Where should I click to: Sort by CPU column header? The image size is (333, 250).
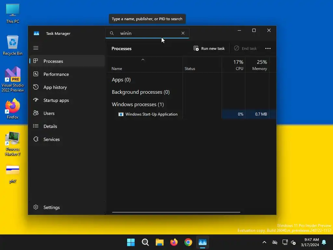233,65
